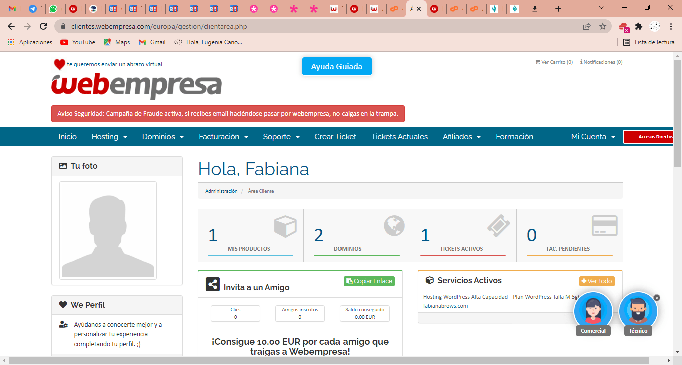Image resolution: width=682 pixels, height=365 pixels.
Task: Switch to the WhatsApp browser tab
Action: [x=53, y=9]
